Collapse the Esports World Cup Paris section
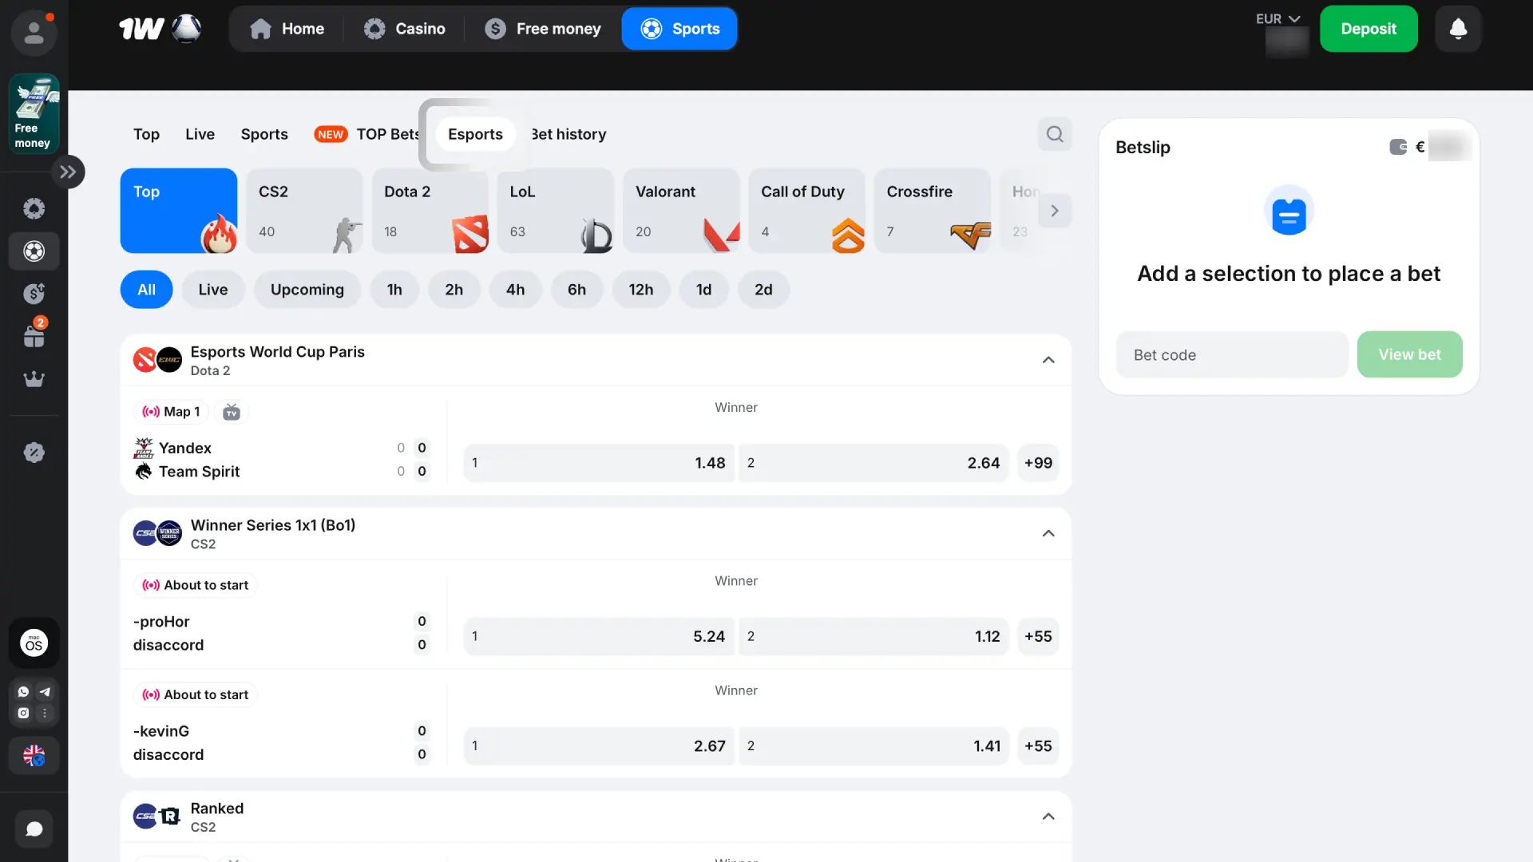 pos(1048,360)
